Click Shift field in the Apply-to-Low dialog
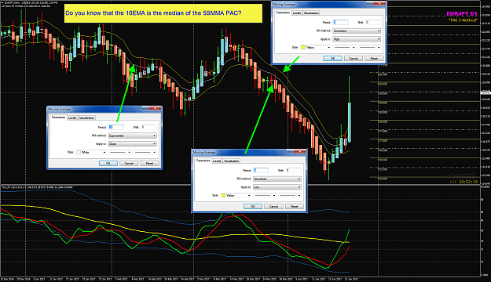The height and width of the screenshot is (282, 491). pos(293,170)
